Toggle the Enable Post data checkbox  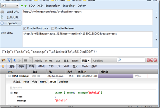tap(25, 28)
